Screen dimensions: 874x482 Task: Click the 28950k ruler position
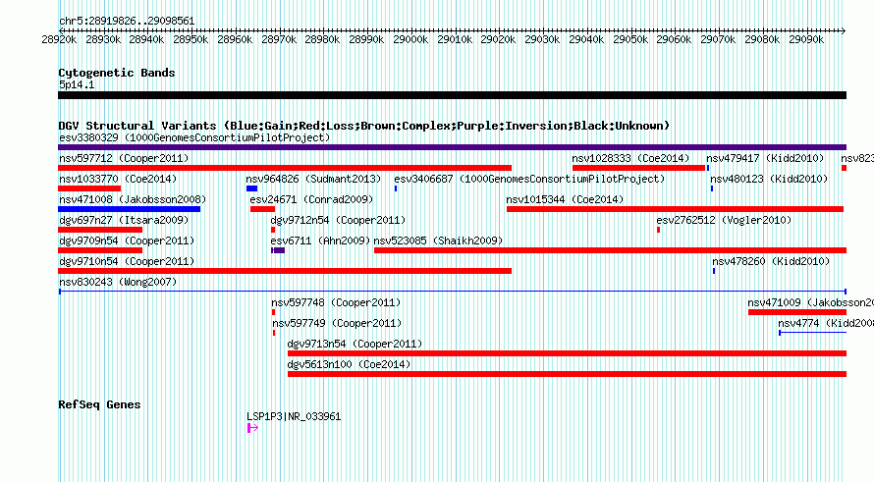pos(191,39)
